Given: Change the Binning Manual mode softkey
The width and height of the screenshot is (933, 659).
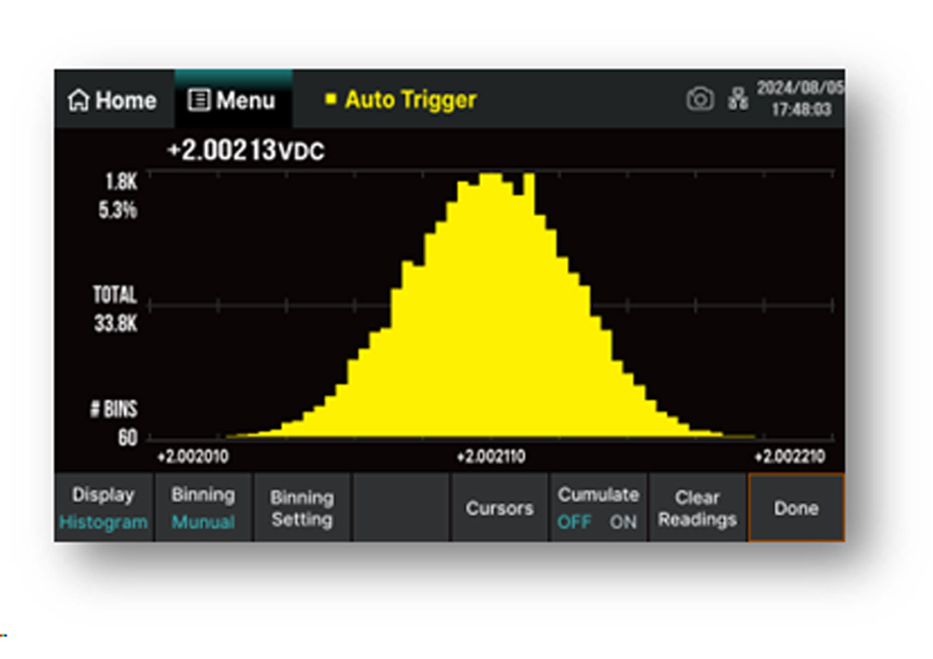Looking at the screenshot, I should (203, 508).
